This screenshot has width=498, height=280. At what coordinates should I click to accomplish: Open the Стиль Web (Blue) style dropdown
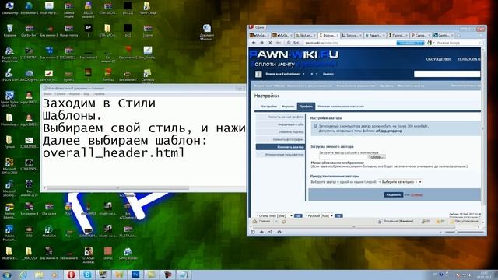[275, 216]
